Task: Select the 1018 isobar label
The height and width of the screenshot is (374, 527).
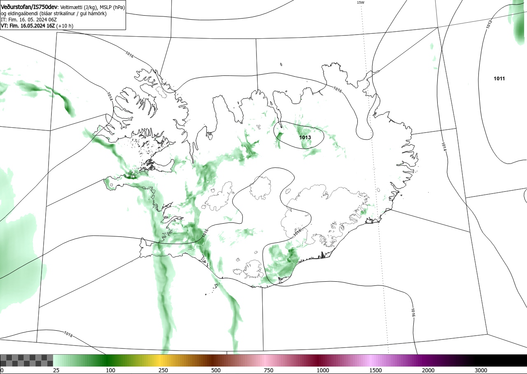Action: (x=68, y=334)
